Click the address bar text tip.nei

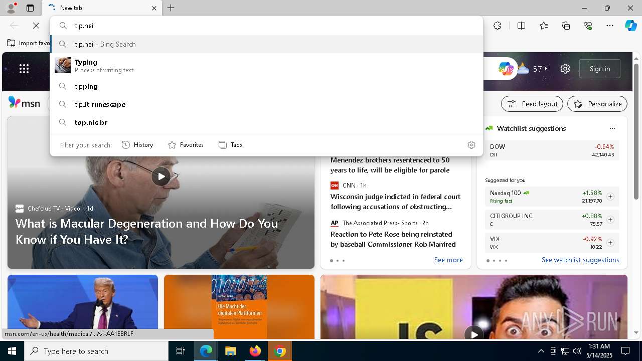(x=84, y=26)
